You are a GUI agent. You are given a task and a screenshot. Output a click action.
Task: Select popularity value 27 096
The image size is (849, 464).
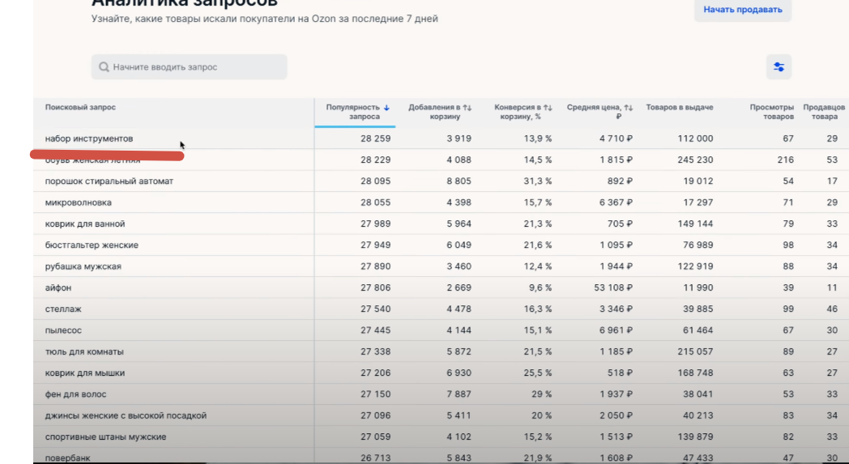(375, 415)
